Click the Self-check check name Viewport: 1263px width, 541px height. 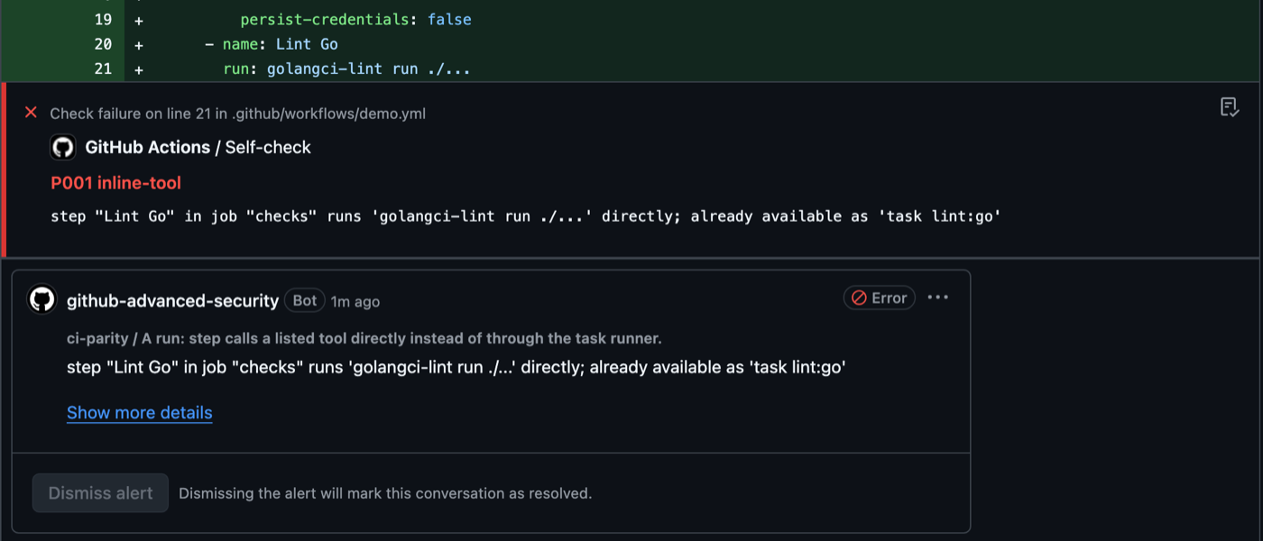[268, 147]
